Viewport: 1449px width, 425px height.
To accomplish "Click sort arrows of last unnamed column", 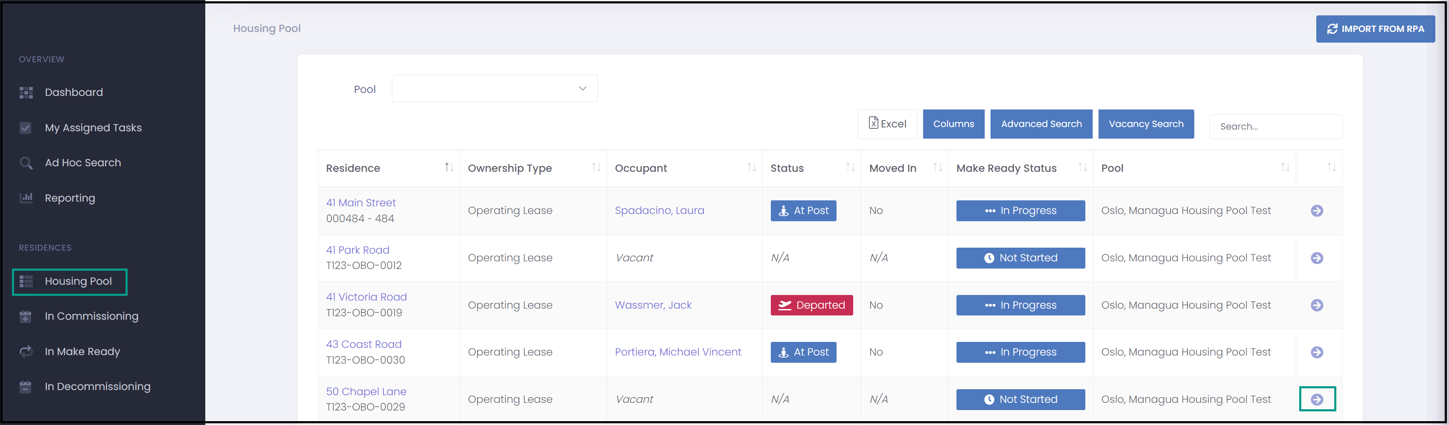I will 1332,168.
